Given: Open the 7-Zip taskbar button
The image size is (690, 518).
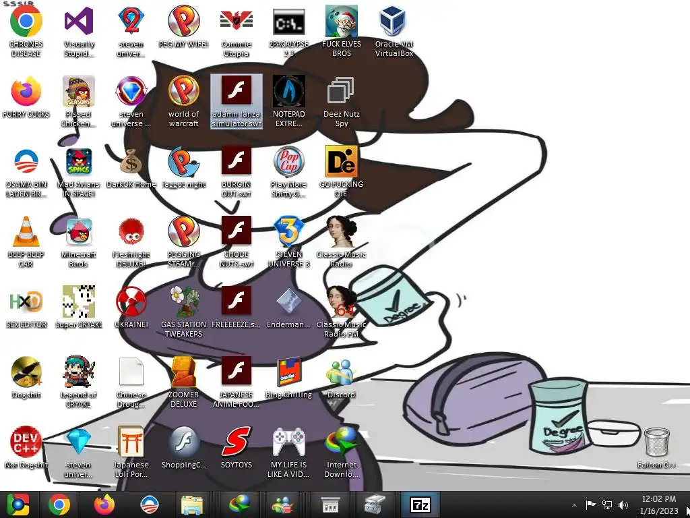Looking at the screenshot, I should coord(420,505).
